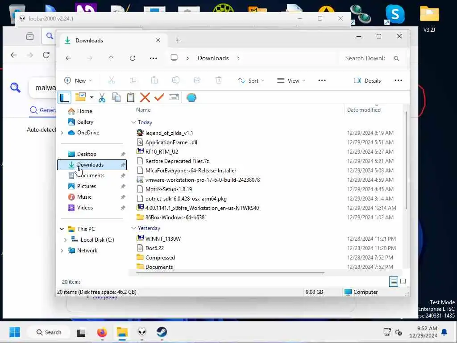Click the Steam taskbar icon

coord(162,332)
